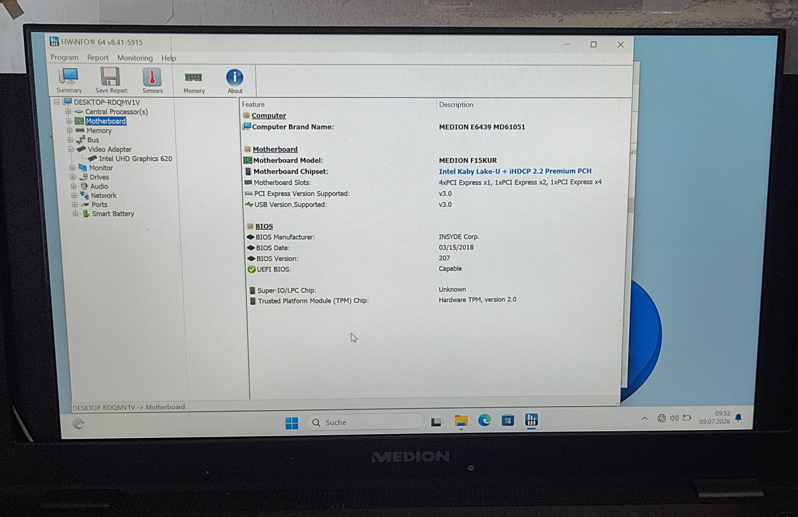Open the Sensors thermometer tool
The width and height of the screenshot is (798, 517).
click(152, 81)
